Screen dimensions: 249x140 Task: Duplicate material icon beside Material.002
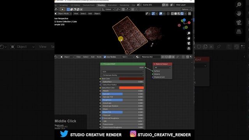coord(170,57)
